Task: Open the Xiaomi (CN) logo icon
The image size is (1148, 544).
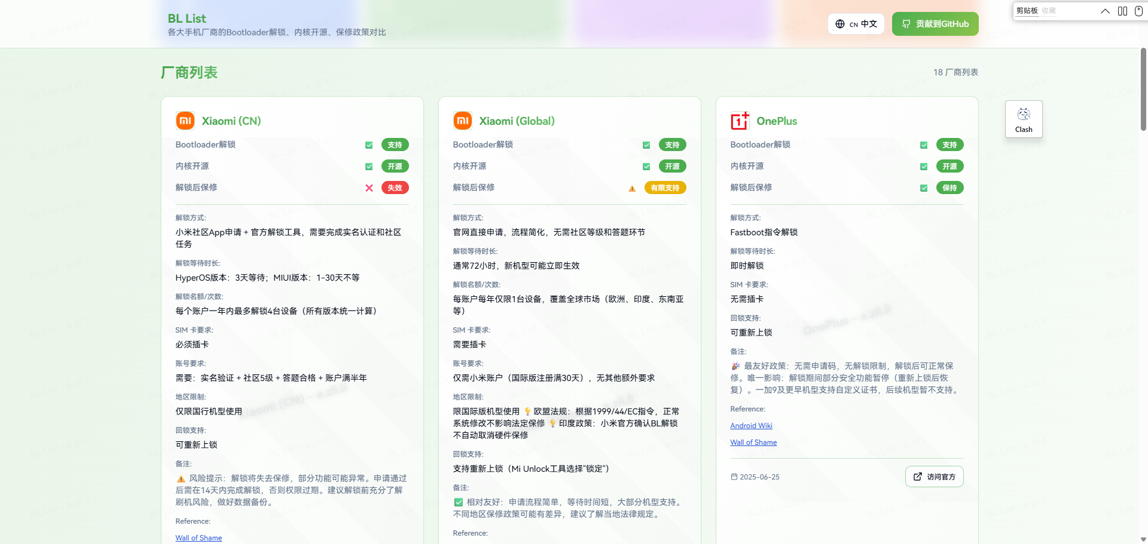Action: point(185,121)
